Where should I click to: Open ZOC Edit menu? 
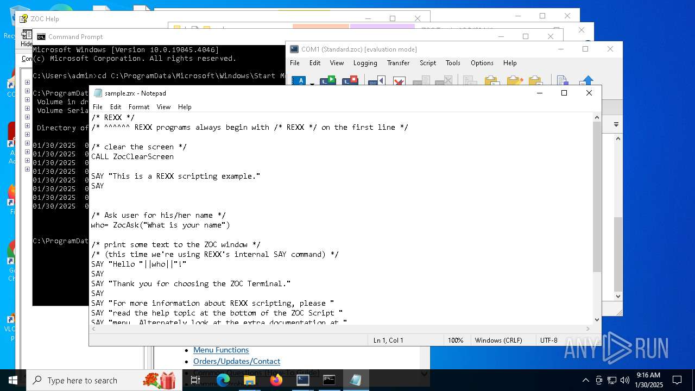315,63
